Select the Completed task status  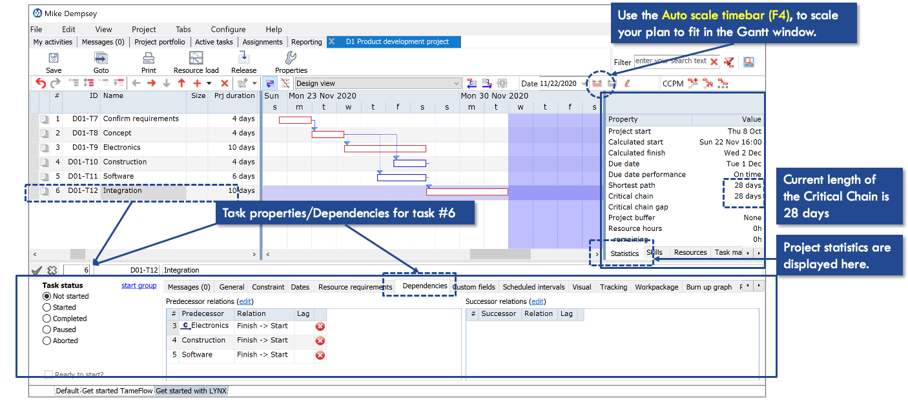click(46, 319)
